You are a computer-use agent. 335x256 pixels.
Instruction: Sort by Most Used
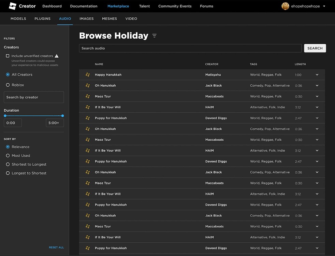click(x=8, y=156)
